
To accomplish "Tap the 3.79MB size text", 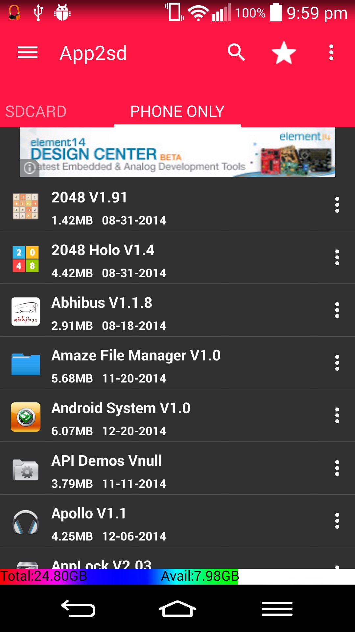I will (72, 484).
